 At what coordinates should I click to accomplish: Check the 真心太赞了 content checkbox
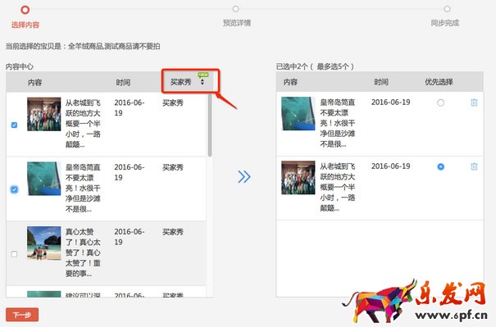[x=14, y=254]
